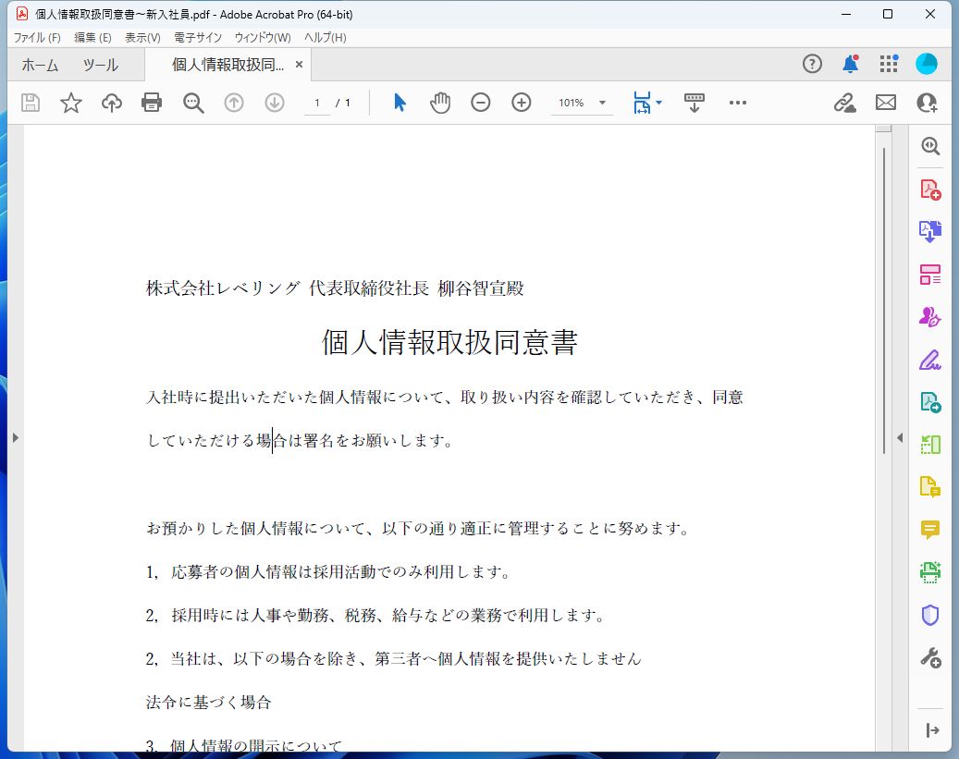
Task: Share the document via email envelope icon
Action: point(885,103)
